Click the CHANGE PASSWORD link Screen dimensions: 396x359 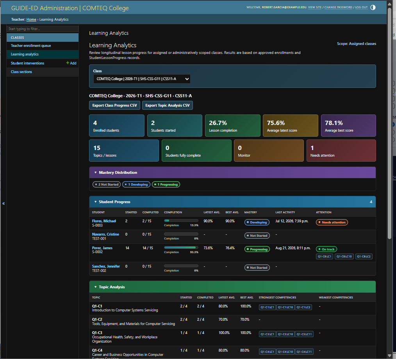point(338,7)
